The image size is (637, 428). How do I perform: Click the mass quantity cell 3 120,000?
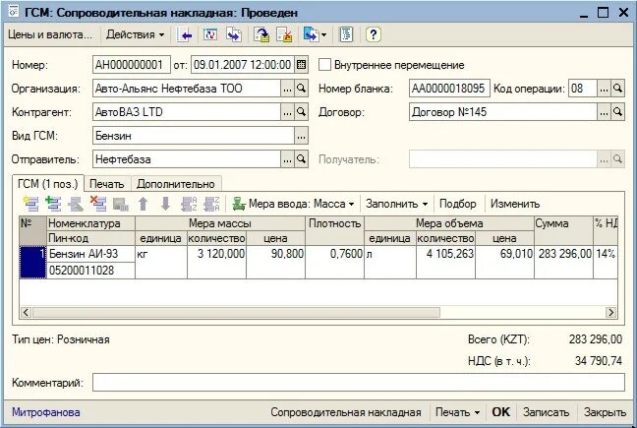coord(216,262)
